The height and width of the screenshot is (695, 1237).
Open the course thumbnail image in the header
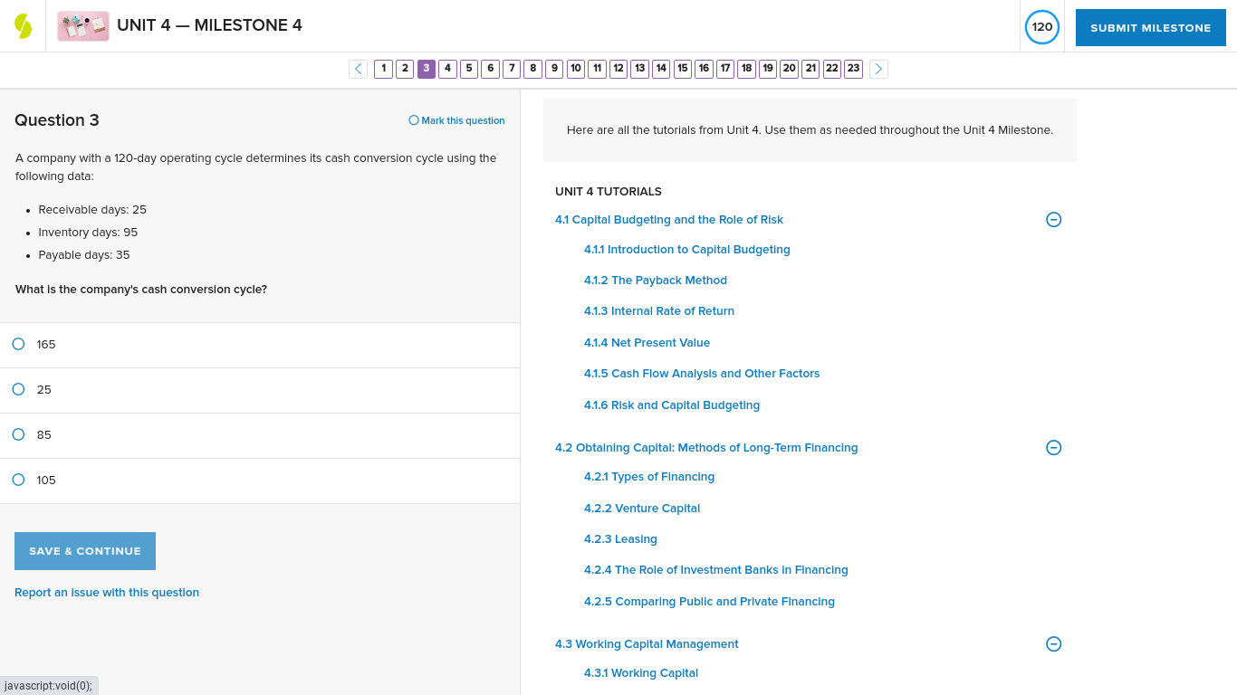pyautogui.click(x=82, y=26)
